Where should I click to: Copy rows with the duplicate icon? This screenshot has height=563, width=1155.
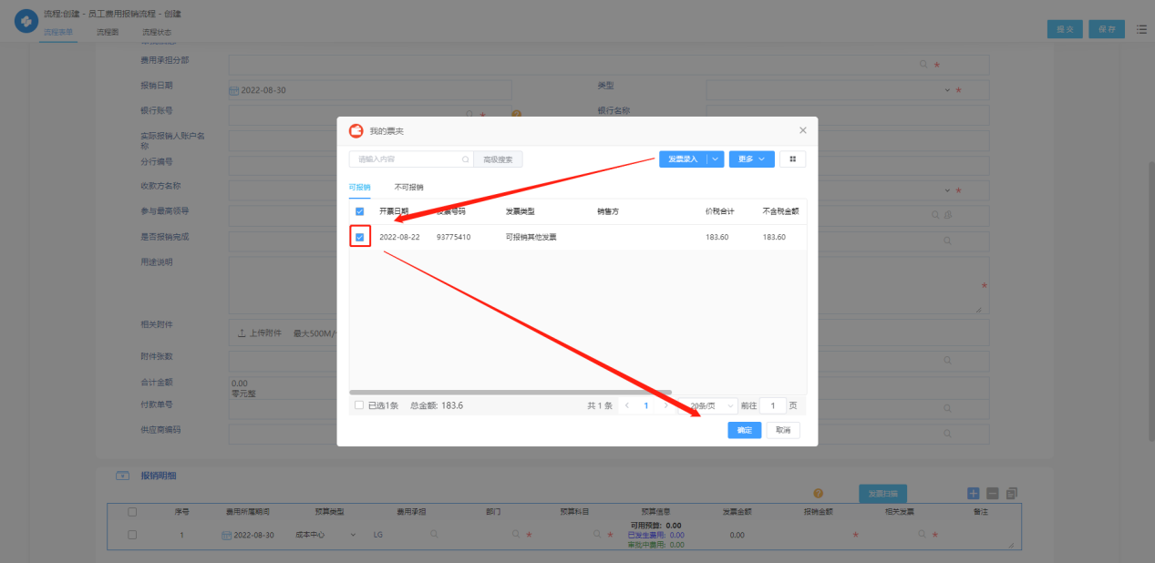coord(1011,493)
